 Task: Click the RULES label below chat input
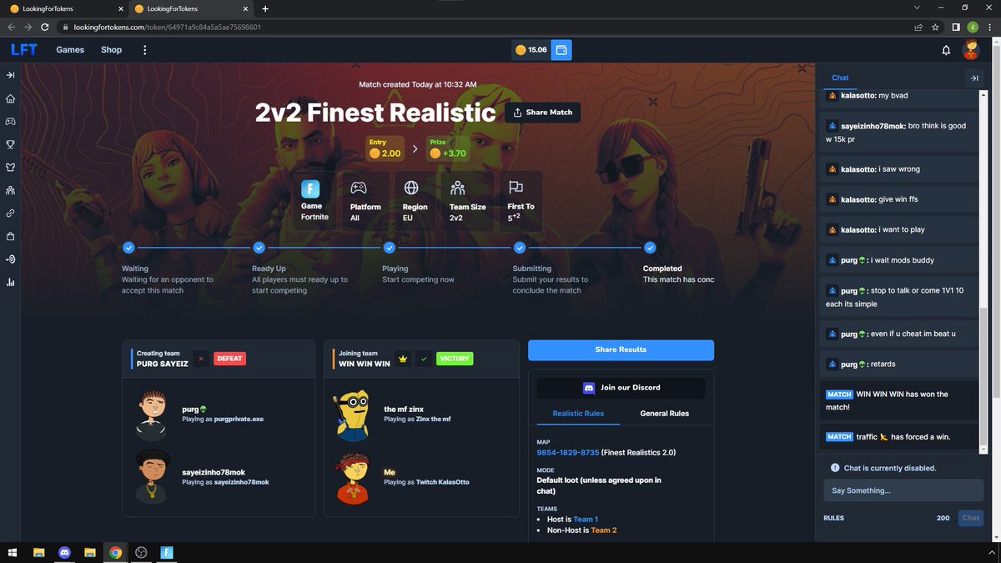(833, 518)
